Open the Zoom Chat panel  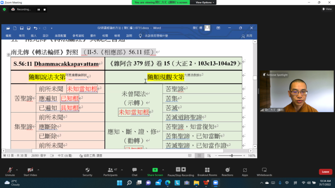pyautogui.click(x=134, y=170)
